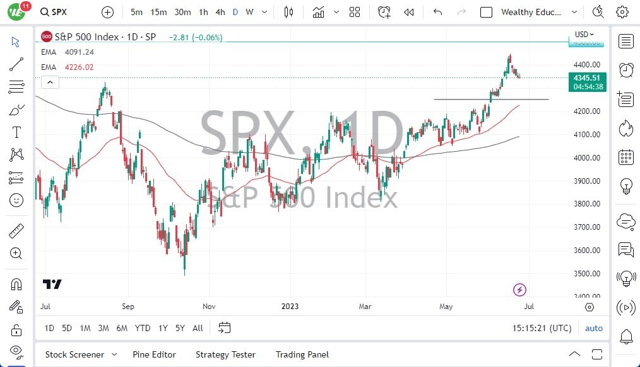The height and width of the screenshot is (367, 640).
Task: Select the YTD range button
Action: [x=142, y=328]
